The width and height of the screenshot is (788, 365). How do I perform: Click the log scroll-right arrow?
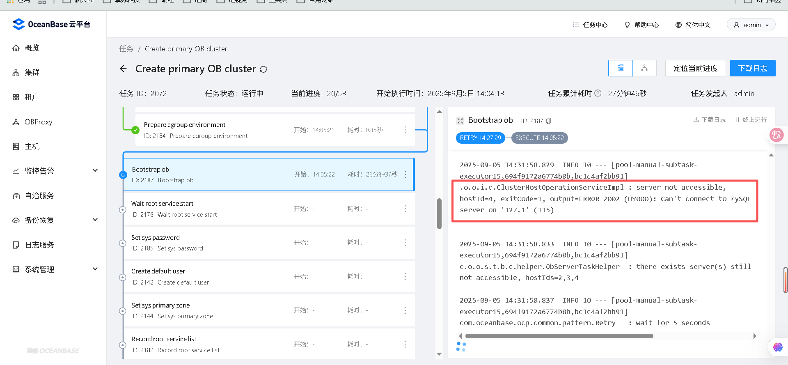[x=755, y=336]
